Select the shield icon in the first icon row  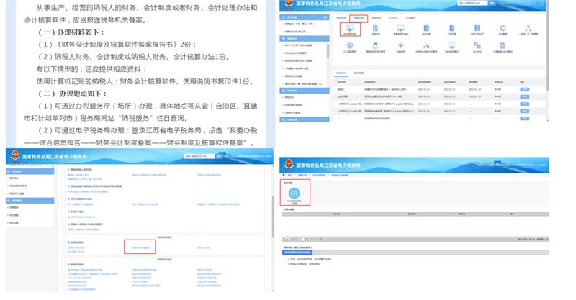503,28
